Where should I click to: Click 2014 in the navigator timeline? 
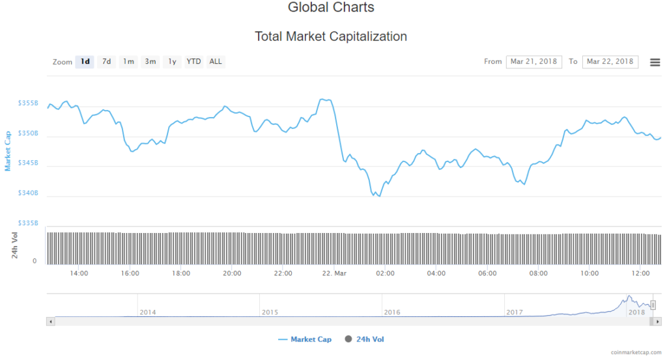tap(148, 312)
